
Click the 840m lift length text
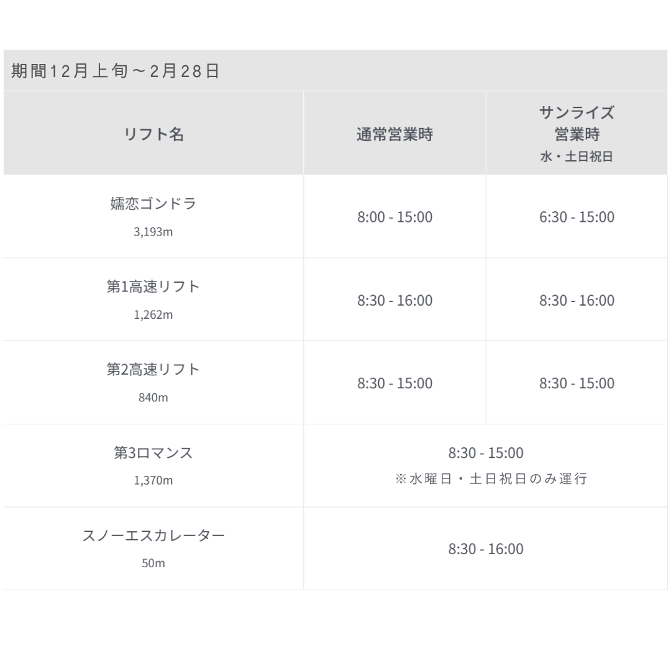[x=153, y=398]
